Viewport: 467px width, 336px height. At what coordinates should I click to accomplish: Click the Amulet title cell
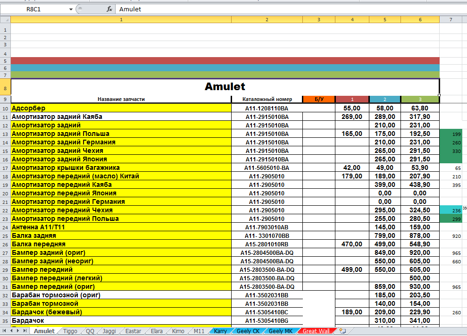(225, 86)
